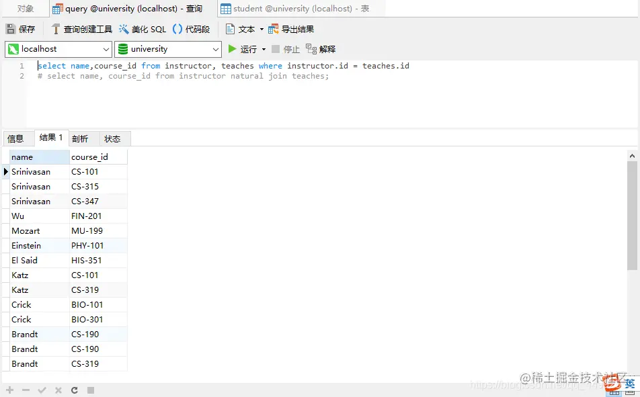Screen dimensions: 640x397
Task: Click the apply changes checkmark icon
Action: [42, 390]
